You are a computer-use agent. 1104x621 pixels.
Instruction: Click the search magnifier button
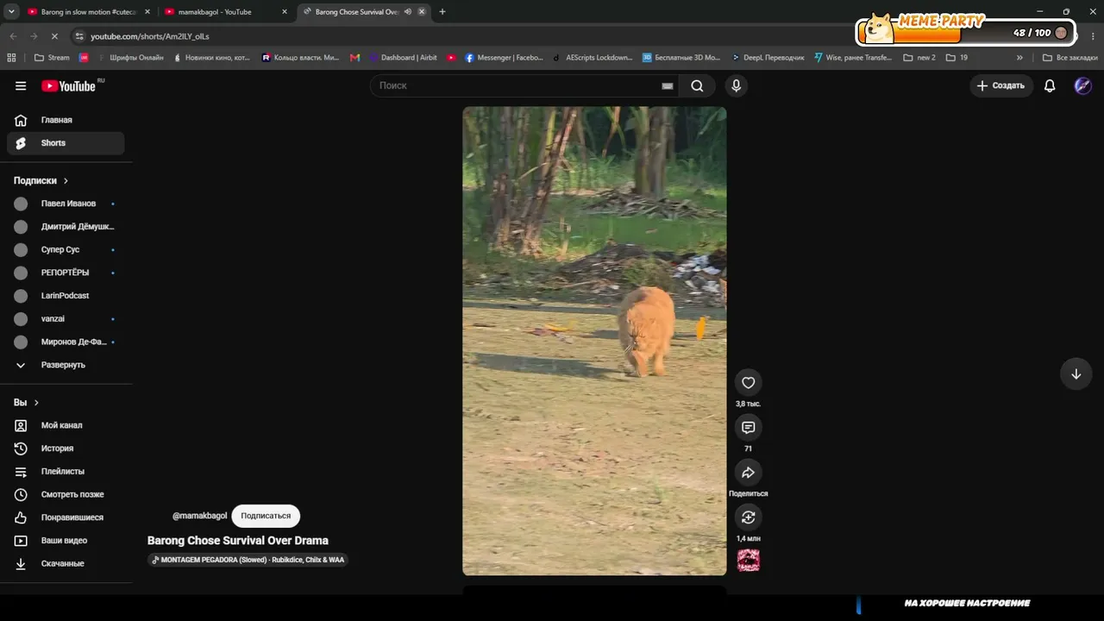[x=697, y=85]
